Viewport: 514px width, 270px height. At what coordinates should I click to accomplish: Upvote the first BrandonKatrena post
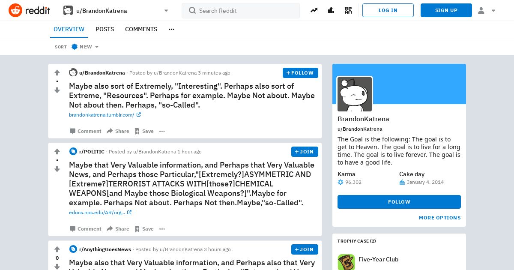point(57,73)
